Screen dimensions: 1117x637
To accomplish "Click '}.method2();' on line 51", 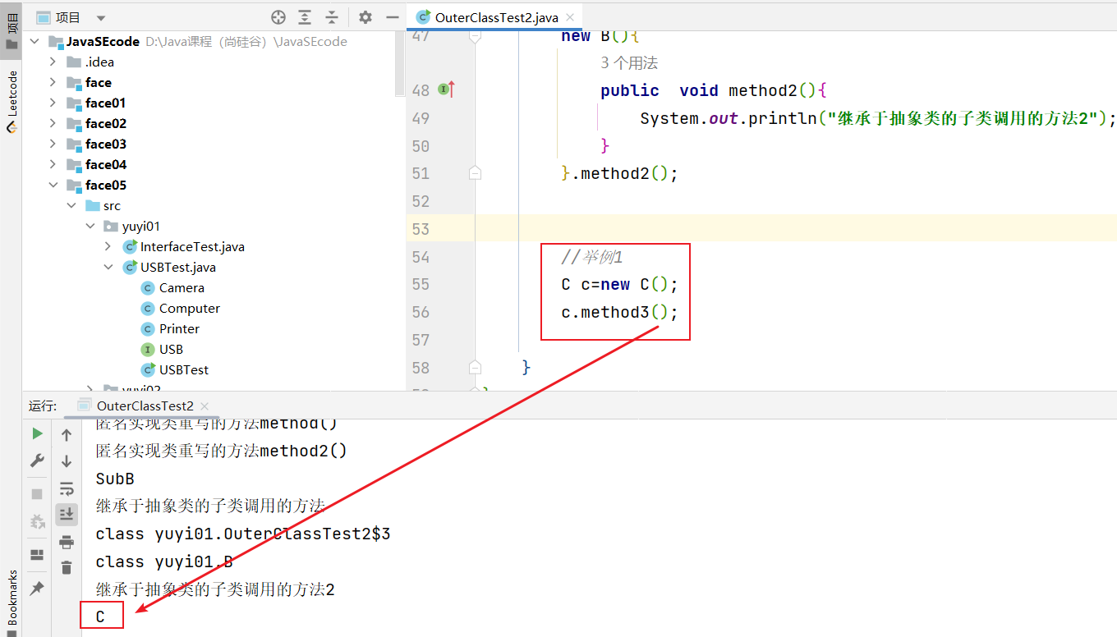I will (620, 173).
